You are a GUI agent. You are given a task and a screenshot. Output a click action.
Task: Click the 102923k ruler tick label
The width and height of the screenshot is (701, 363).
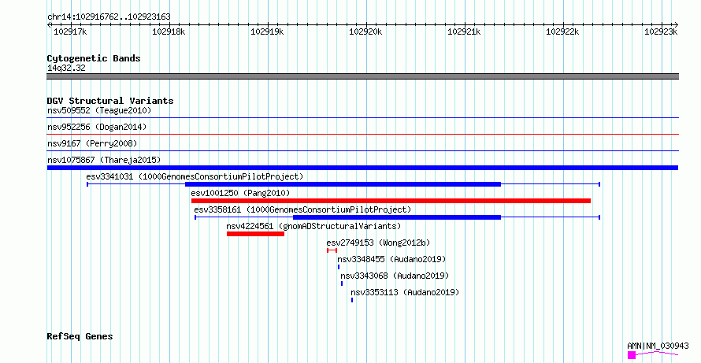[x=661, y=31]
